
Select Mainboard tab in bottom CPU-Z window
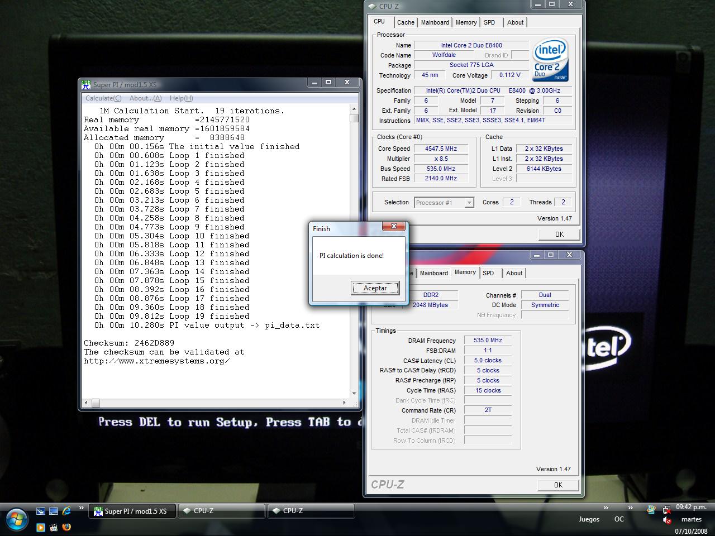click(434, 273)
